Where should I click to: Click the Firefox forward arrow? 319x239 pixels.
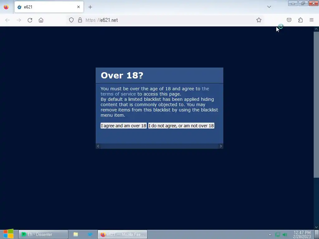pyautogui.click(x=19, y=20)
